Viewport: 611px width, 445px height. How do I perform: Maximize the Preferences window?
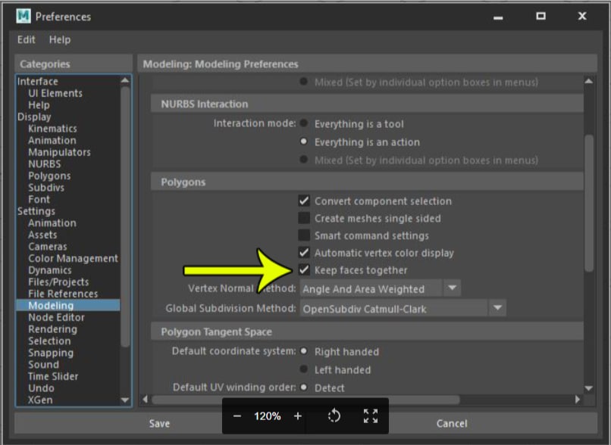pos(540,16)
